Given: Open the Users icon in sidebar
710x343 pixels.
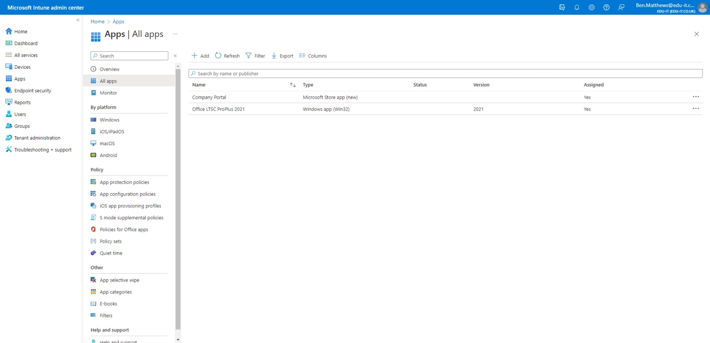Looking at the screenshot, I should [9, 114].
